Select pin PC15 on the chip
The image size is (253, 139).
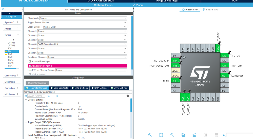point(176,66)
